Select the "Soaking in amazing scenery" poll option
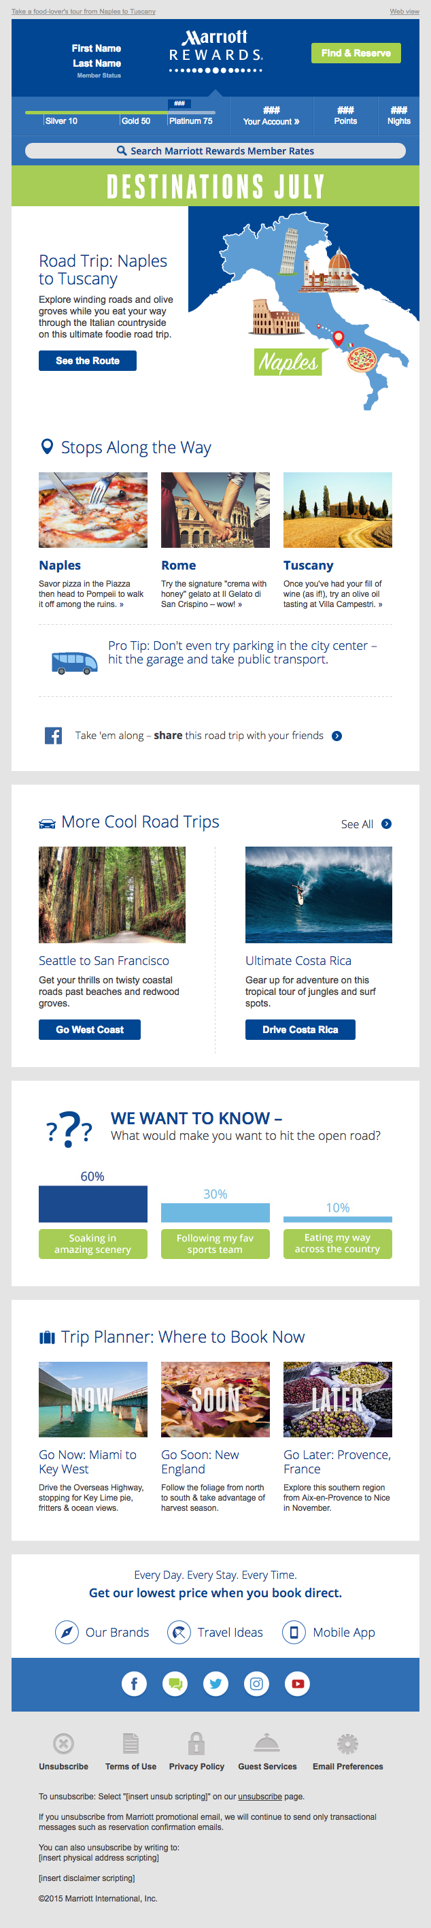431x1928 pixels. click(92, 1243)
